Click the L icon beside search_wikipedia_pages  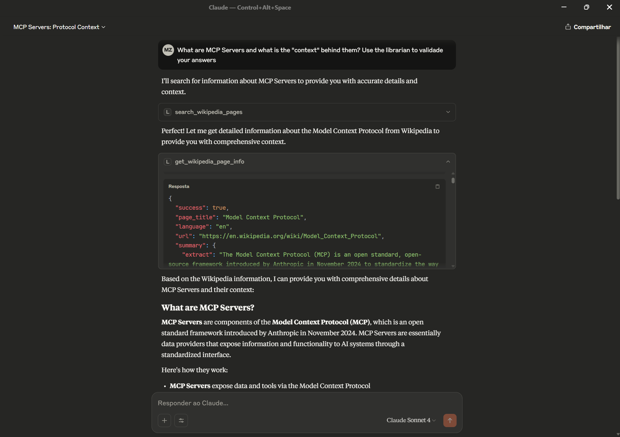[x=167, y=112]
